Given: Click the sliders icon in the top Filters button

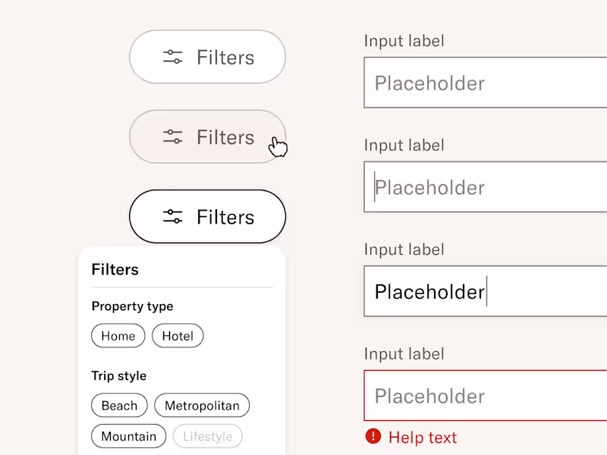Looking at the screenshot, I should 173,57.
